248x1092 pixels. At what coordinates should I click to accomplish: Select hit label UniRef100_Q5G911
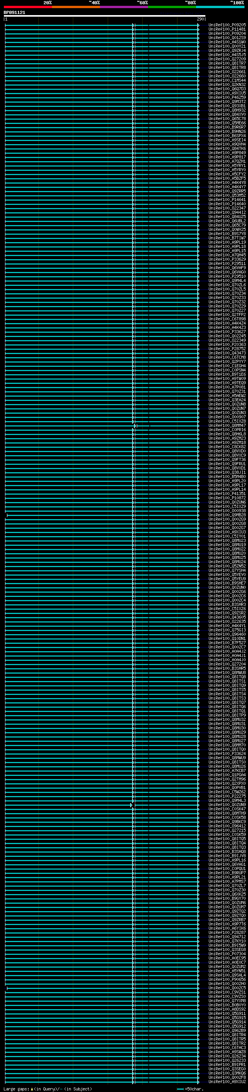[x=227, y=1013]
